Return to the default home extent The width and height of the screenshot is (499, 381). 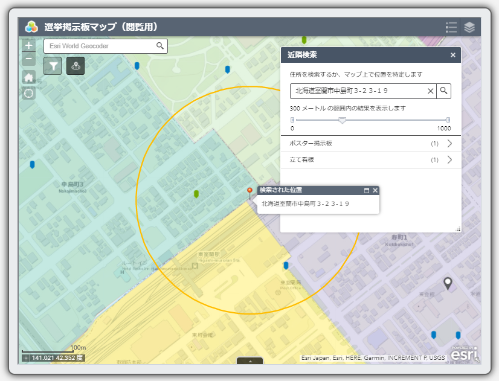(x=29, y=77)
